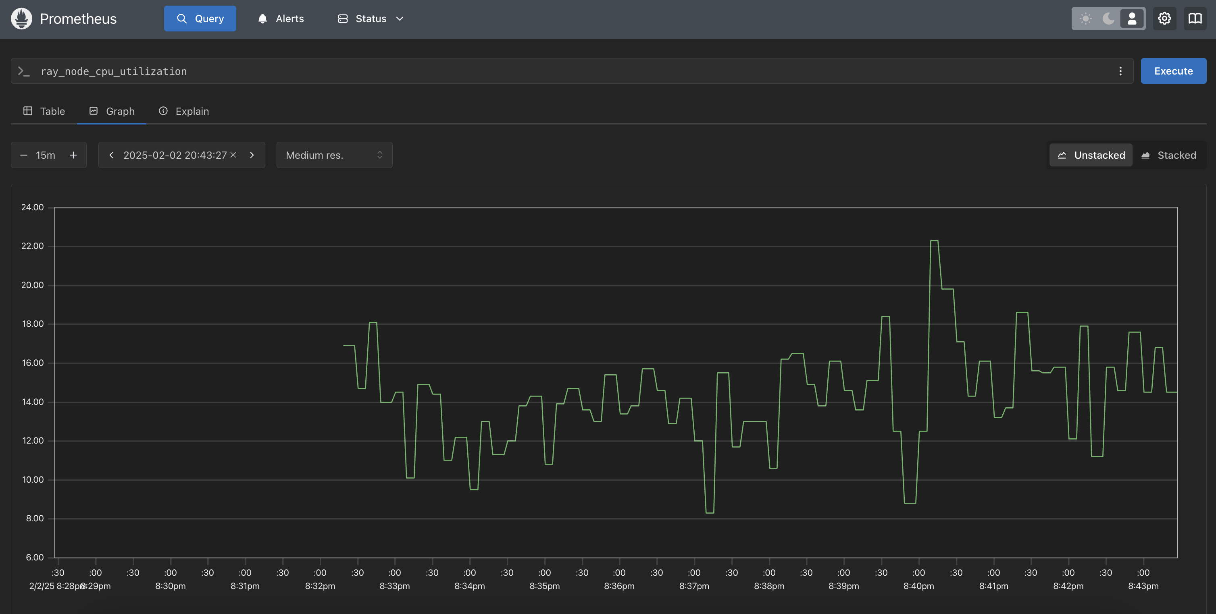Go to the Alerts page
Screen dimensions: 1216x614
point(281,19)
